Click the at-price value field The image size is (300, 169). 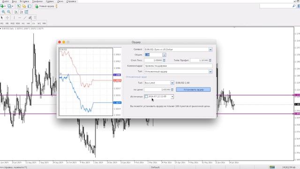coord(157,90)
